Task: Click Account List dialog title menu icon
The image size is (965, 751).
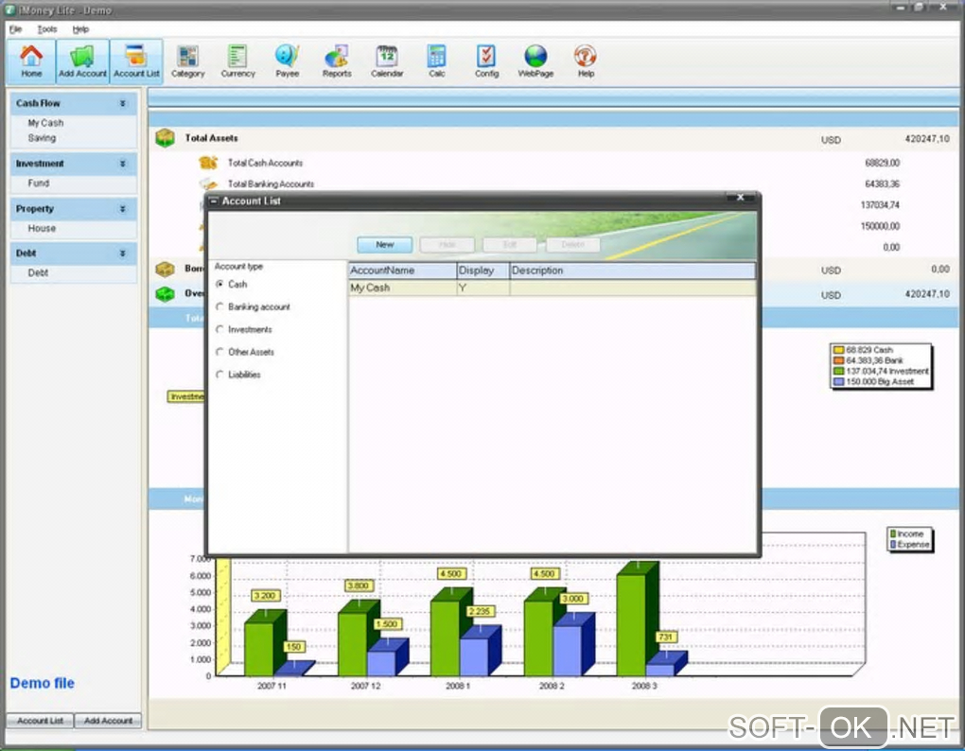Action: tap(214, 201)
